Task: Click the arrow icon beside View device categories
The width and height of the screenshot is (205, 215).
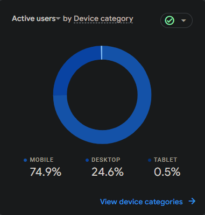Action: [192, 201]
